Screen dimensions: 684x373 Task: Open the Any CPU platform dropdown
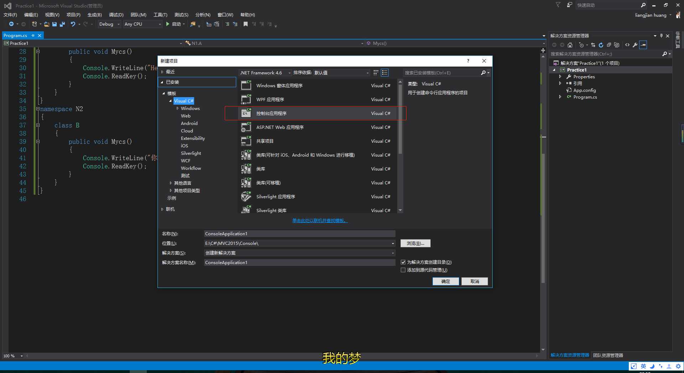click(142, 24)
